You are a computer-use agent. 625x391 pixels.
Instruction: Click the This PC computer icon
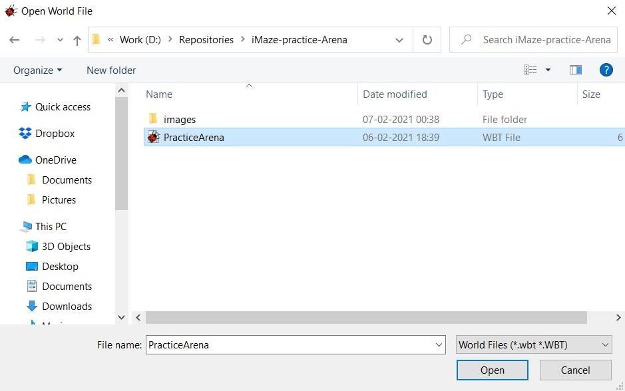click(25, 227)
